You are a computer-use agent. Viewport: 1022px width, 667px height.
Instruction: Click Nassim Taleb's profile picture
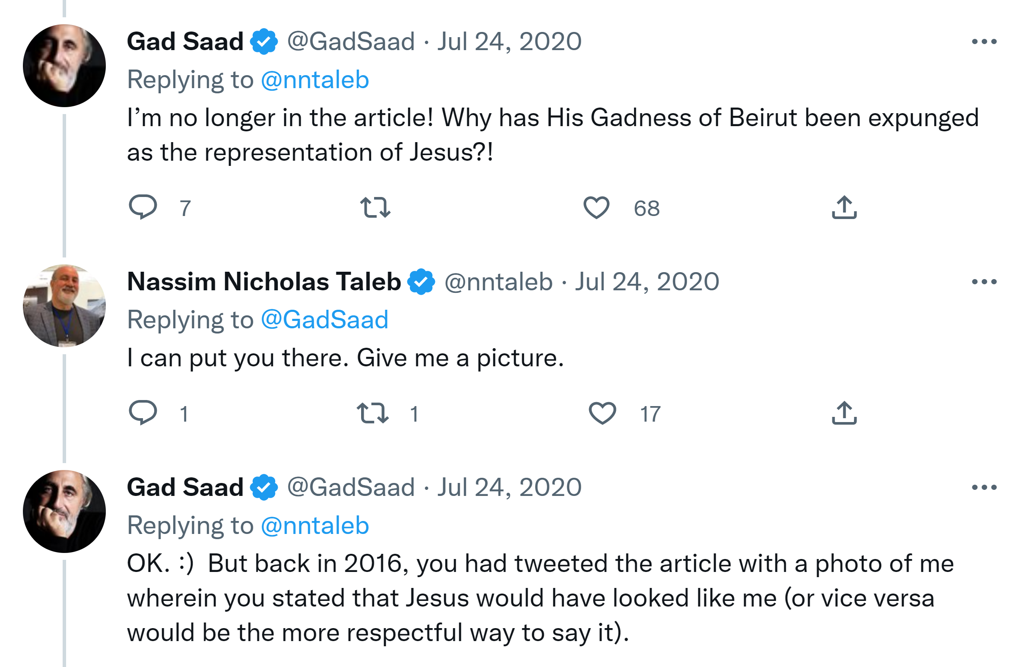(64, 306)
